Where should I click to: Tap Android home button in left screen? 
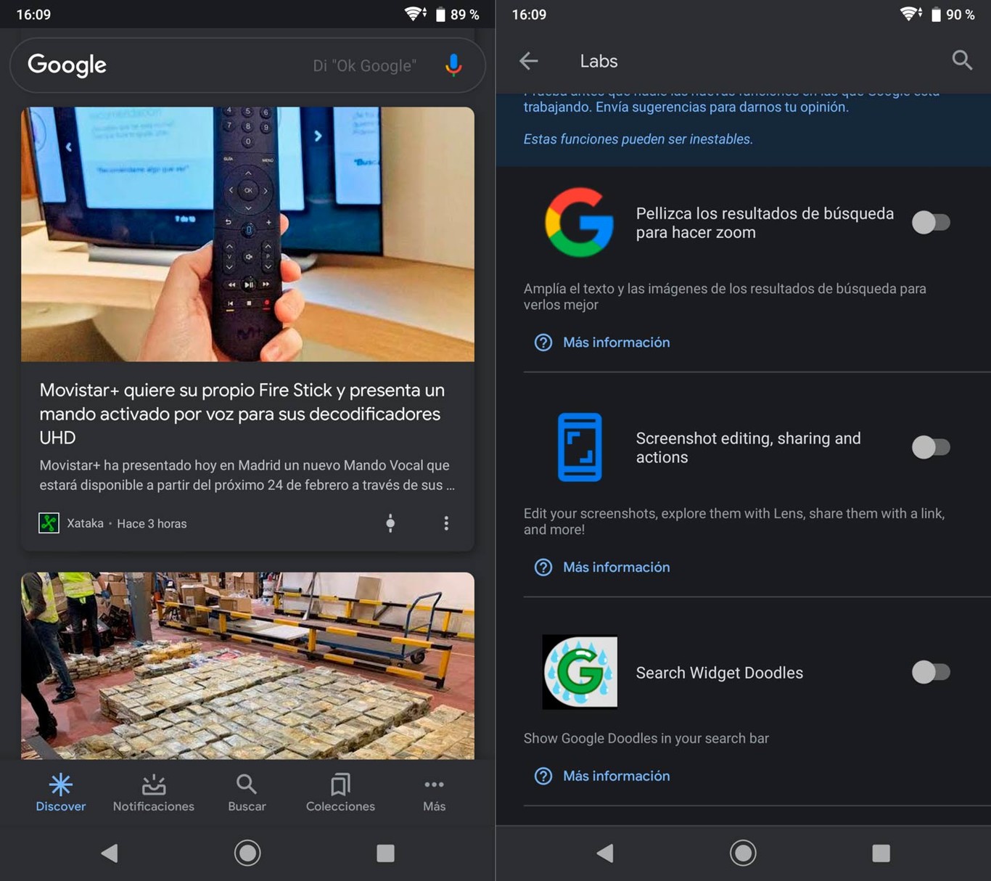pyautogui.click(x=247, y=853)
